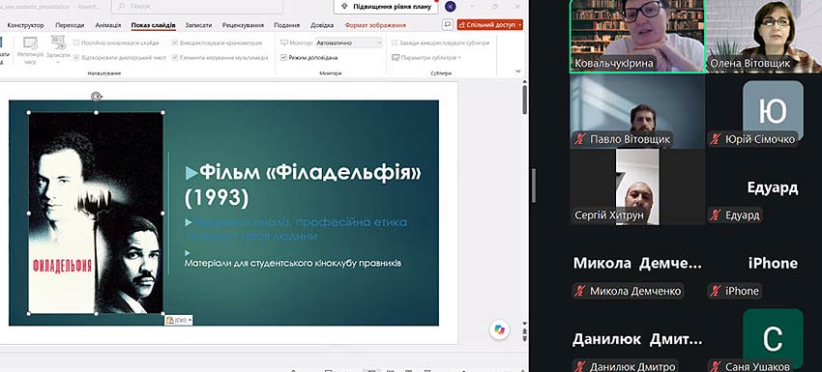Click the Параметри субтитрів icon
The width and height of the screenshot is (822, 372).
[x=396, y=58]
